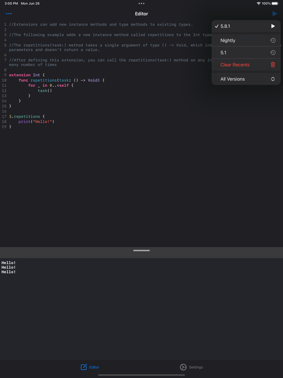The image size is (283, 378).
Task: Click the top-center multitasking dots
Action: [x=141, y=4]
